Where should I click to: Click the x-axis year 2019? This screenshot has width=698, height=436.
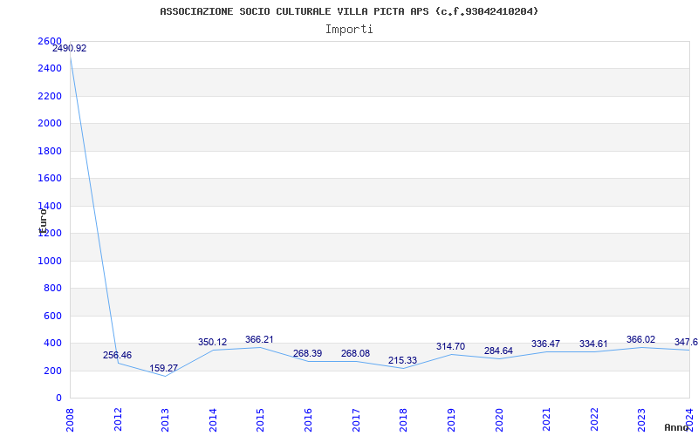[x=451, y=420]
